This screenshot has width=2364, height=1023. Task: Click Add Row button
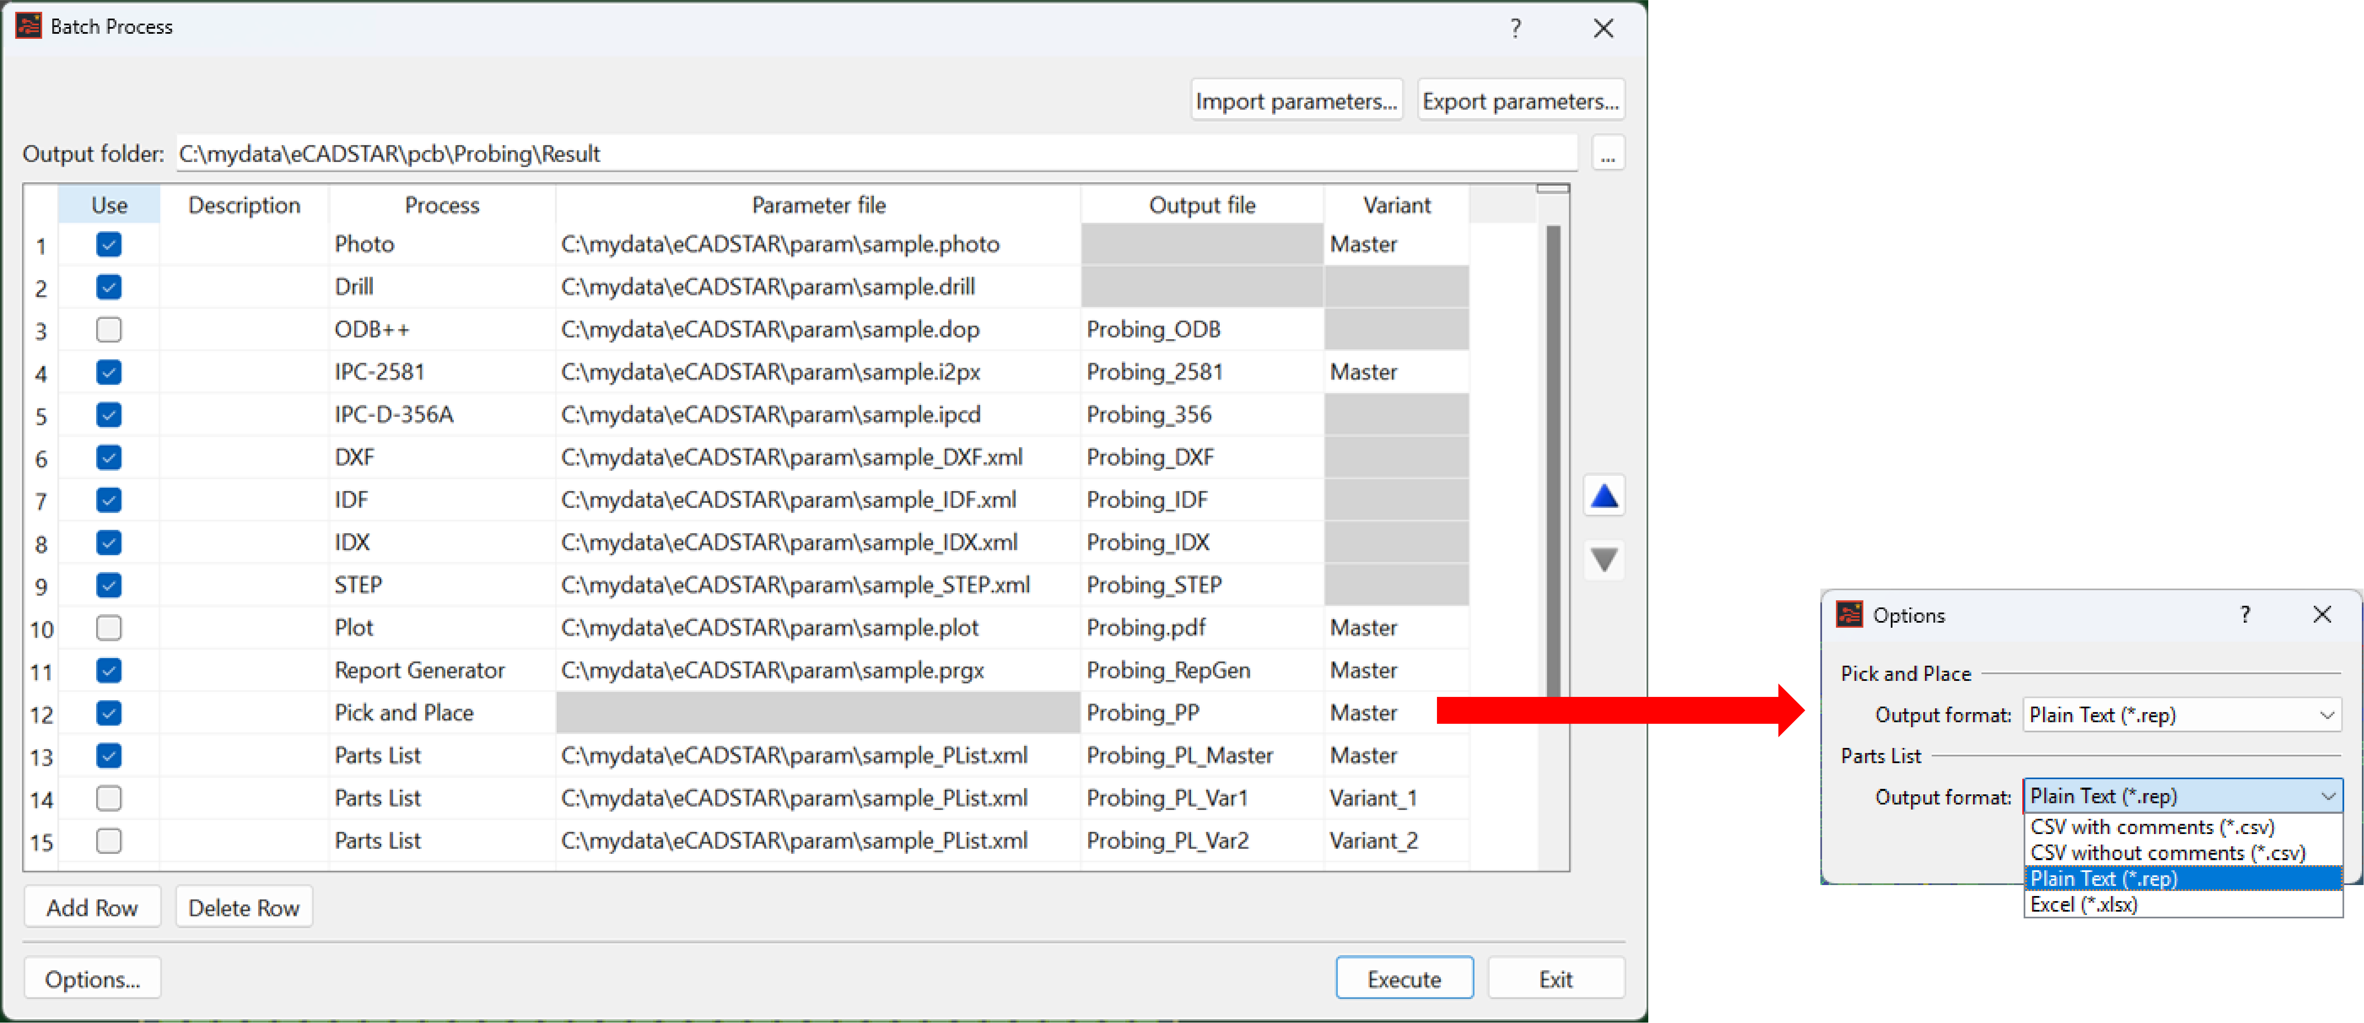[x=92, y=907]
